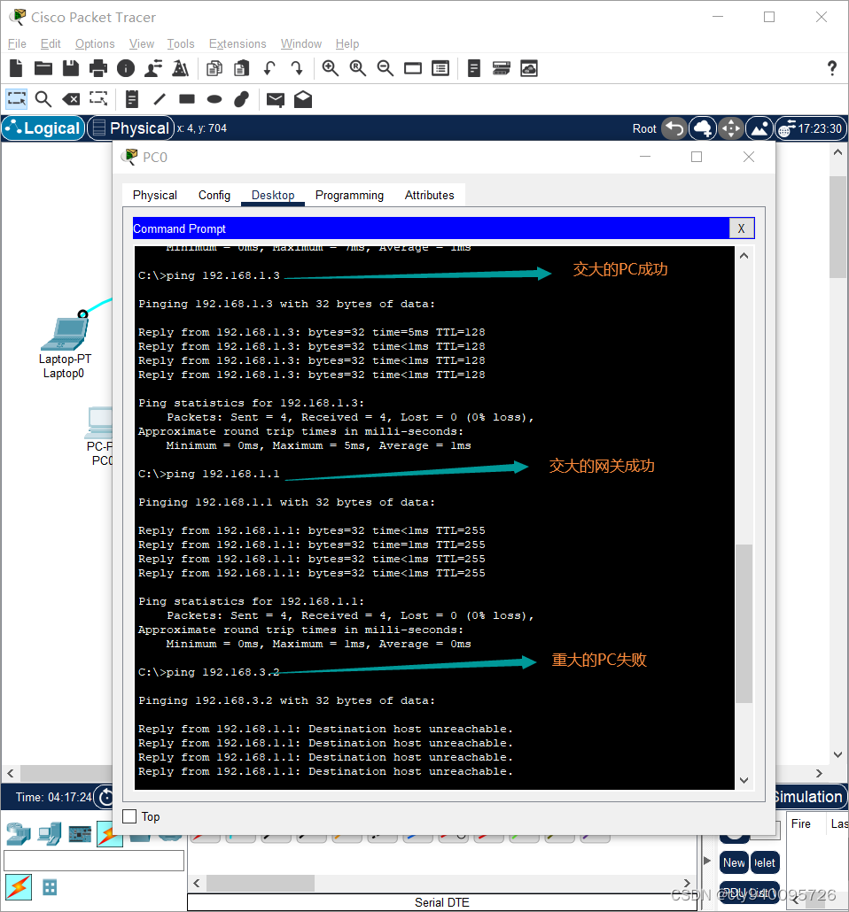This screenshot has width=849, height=912.
Task: Click the Set Tiled Background icon
Action: [x=759, y=128]
